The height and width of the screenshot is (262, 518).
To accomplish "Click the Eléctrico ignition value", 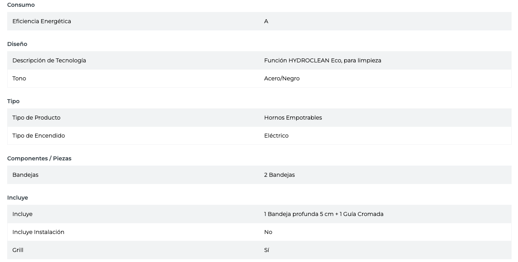I will tap(276, 136).
